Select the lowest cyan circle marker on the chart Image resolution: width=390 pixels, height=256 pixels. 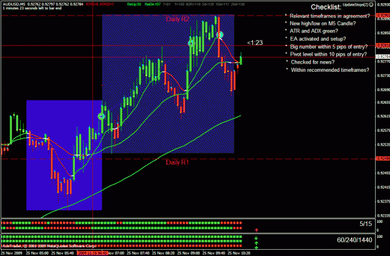click(x=101, y=116)
